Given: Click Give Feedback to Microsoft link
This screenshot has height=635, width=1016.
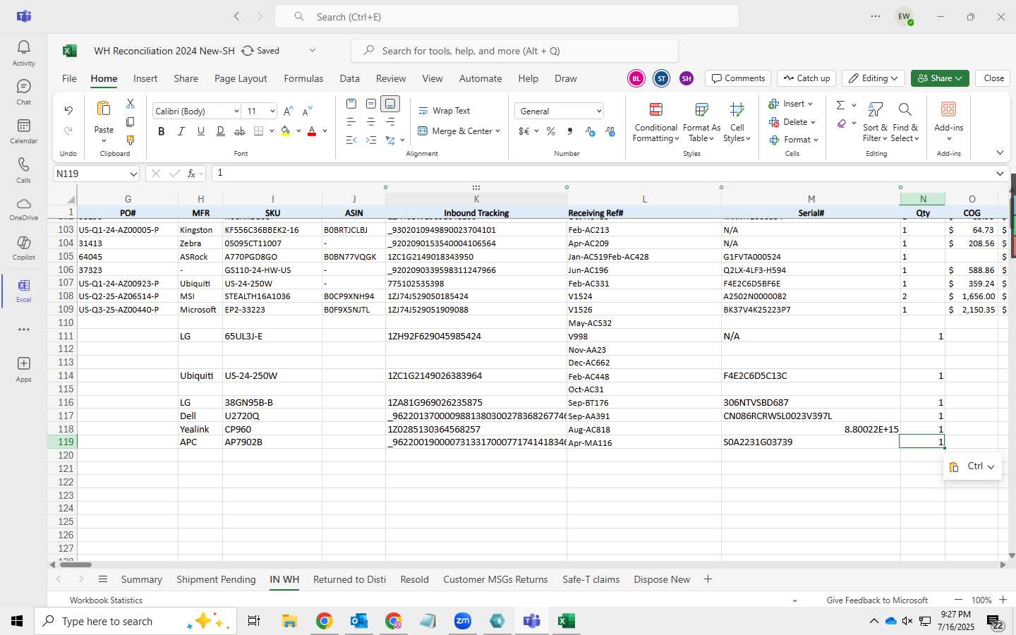Looking at the screenshot, I should coord(877,600).
